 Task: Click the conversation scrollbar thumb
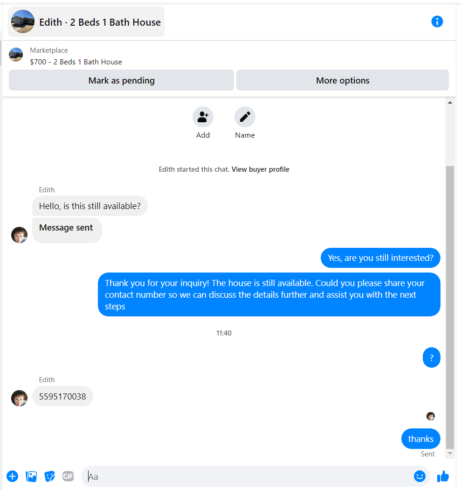coord(450,307)
